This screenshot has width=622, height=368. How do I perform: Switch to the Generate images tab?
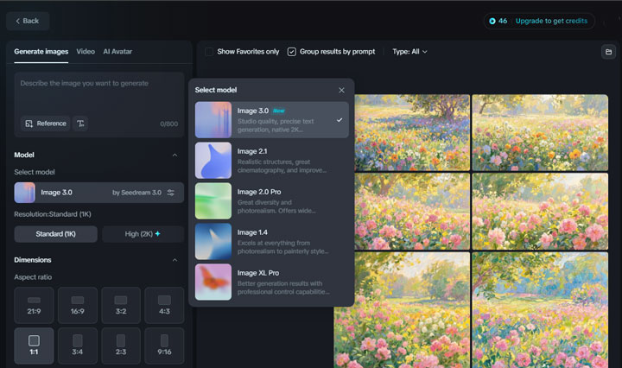click(x=41, y=52)
